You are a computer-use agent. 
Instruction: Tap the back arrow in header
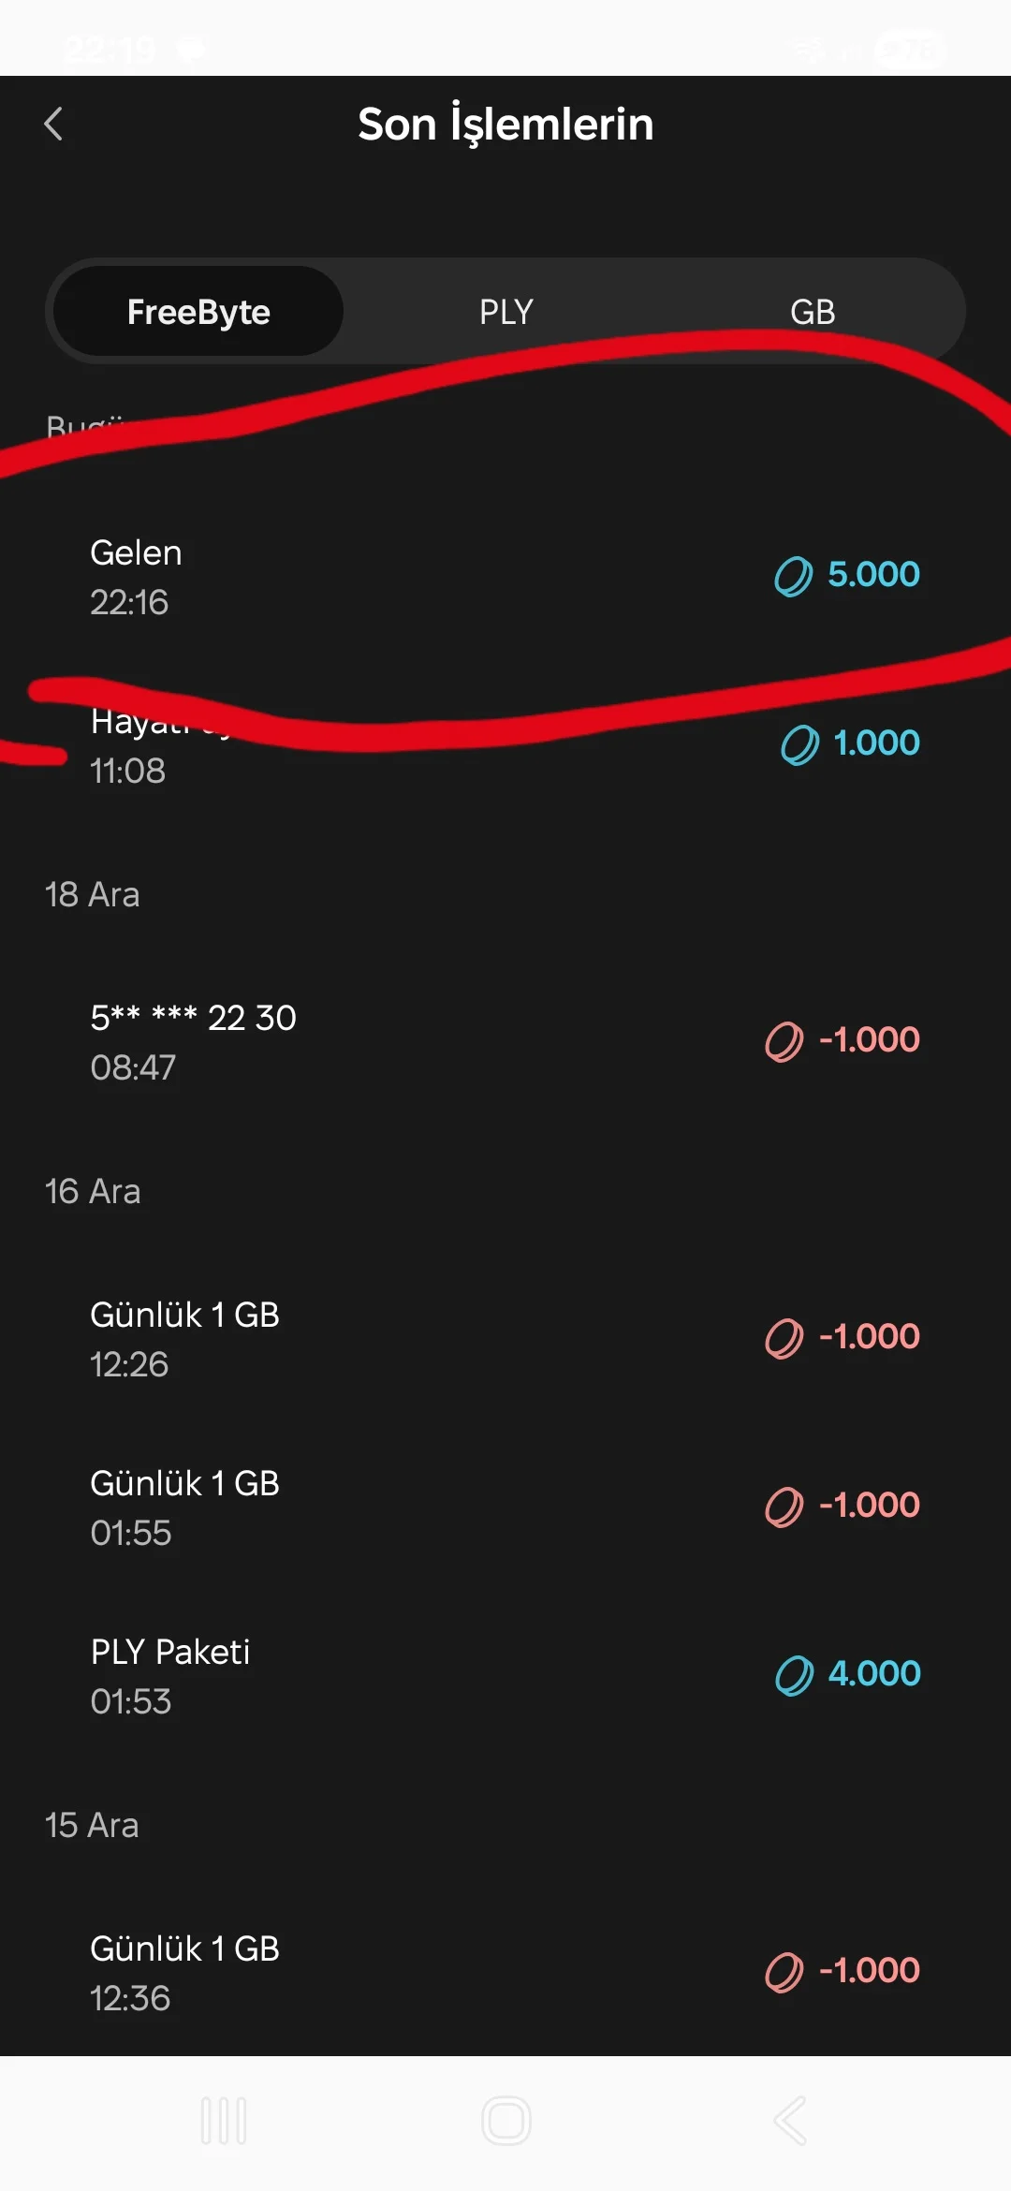coord(54,124)
